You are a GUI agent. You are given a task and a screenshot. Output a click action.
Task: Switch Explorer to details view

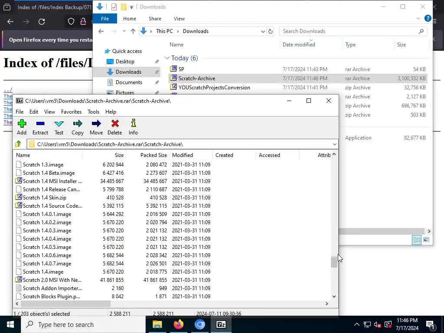417,240
